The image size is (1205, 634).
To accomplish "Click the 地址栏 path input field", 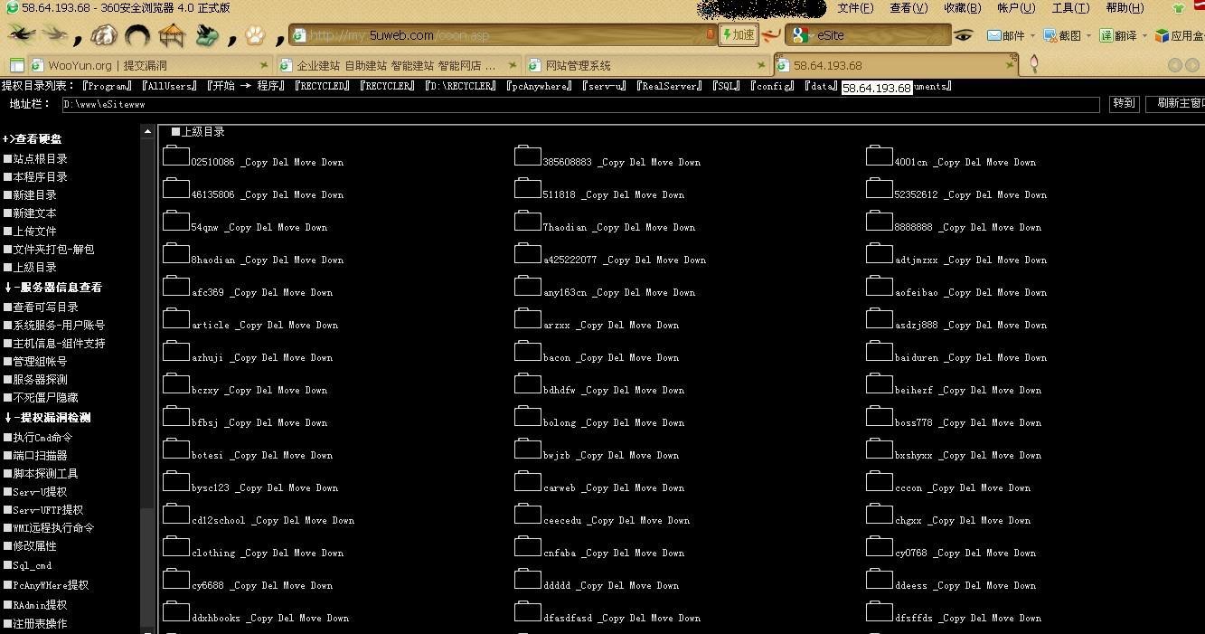I will coord(580,105).
